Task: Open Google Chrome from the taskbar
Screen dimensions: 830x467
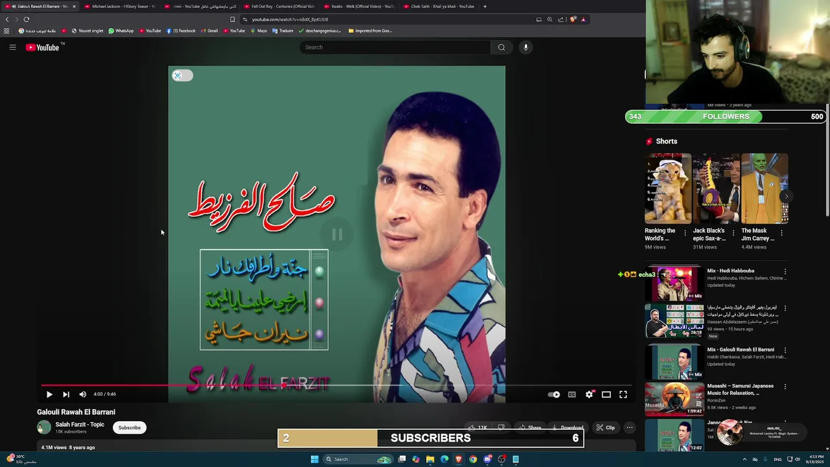Action: click(473, 459)
